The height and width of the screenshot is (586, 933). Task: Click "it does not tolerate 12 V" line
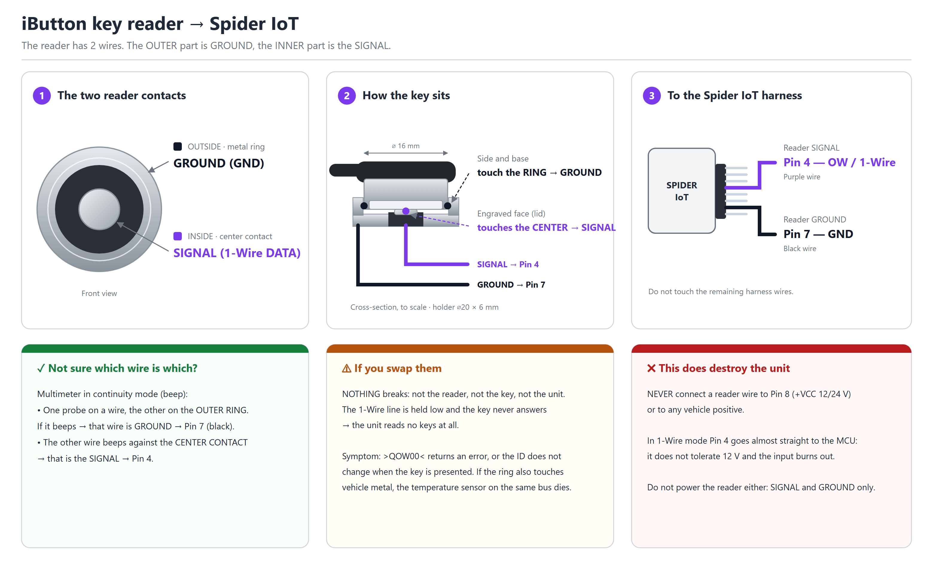(741, 457)
